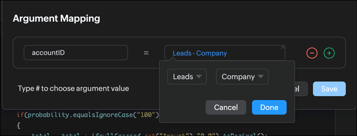Viewport: 357px width, 136px height.
Task: Click the down arrow beside Leads
Action: [x=199, y=77]
